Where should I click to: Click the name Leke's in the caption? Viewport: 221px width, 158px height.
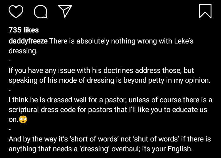(184, 41)
